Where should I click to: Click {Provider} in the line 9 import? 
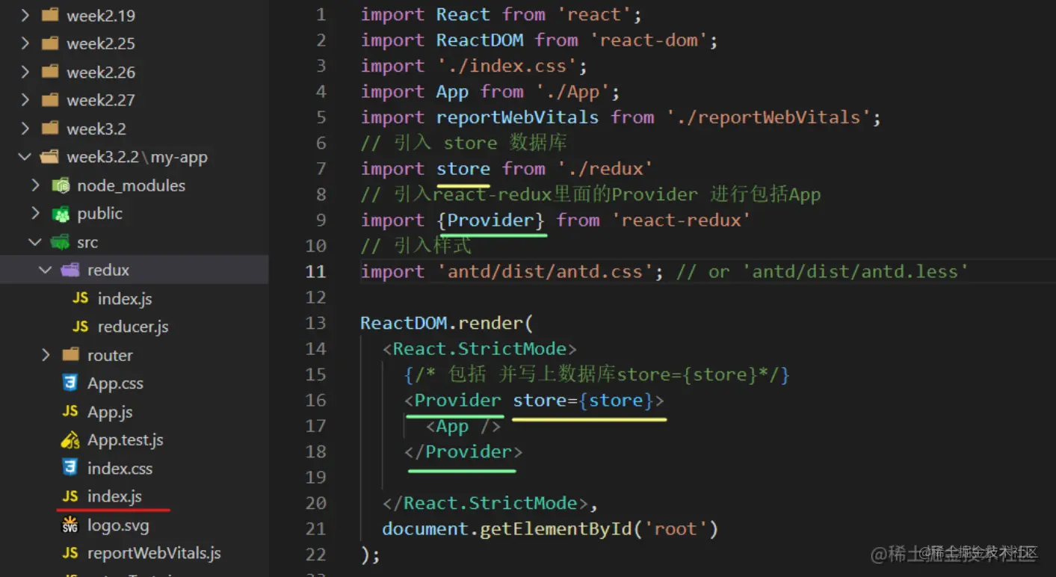[x=491, y=220]
